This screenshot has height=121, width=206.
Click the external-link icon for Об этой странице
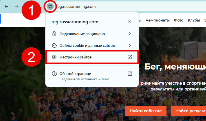130,74
